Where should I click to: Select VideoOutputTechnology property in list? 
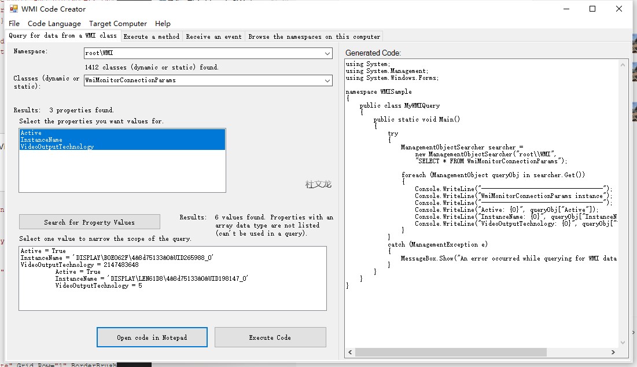point(57,147)
